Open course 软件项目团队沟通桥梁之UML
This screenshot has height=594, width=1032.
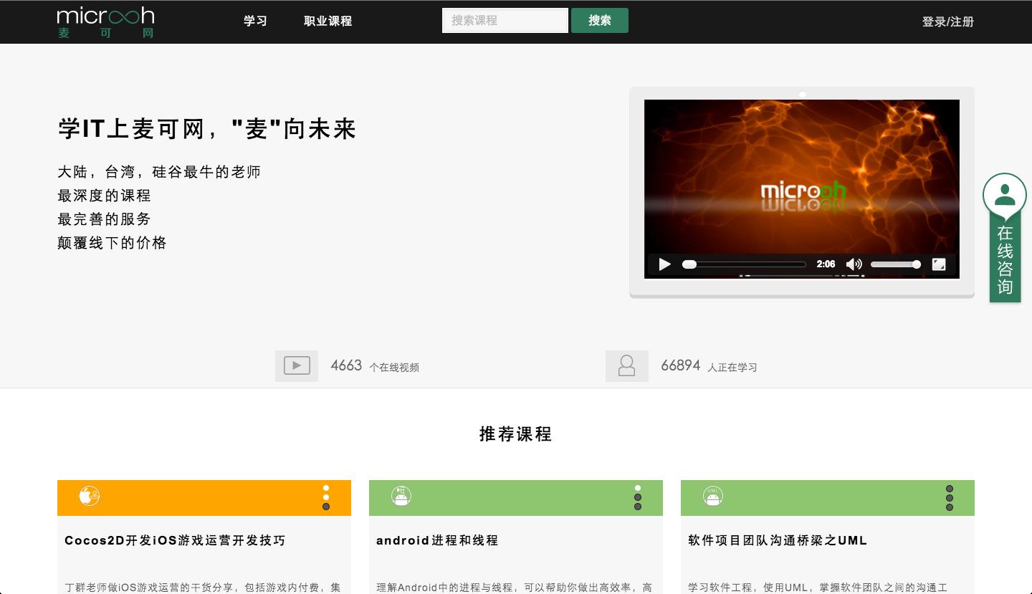point(778,540)
